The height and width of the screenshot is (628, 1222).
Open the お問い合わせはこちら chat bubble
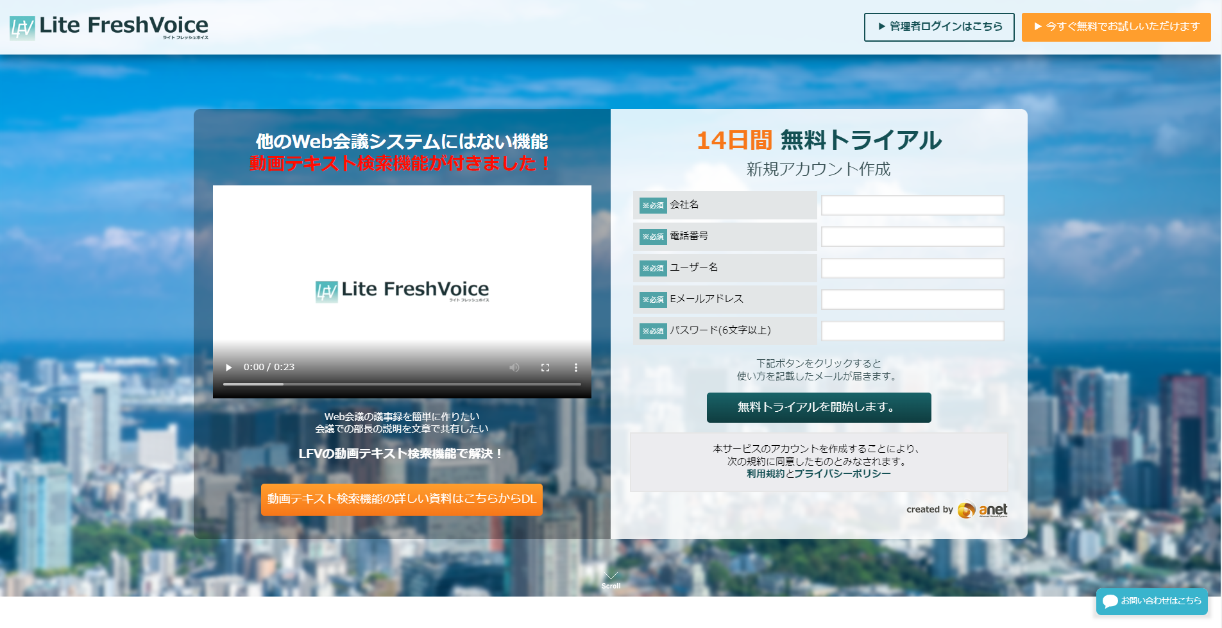point(1152,601)
